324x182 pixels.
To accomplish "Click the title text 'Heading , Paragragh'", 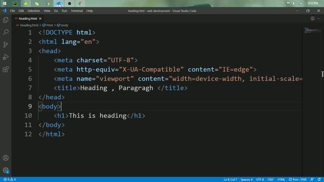I will coord(117,88).
